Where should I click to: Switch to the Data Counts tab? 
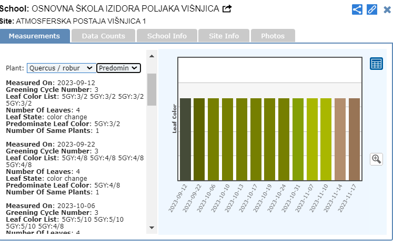[103, 36]
